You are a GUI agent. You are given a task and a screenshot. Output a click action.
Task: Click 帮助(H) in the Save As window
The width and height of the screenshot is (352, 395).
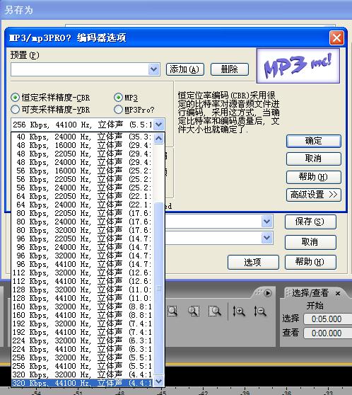(x=310, y=262)
